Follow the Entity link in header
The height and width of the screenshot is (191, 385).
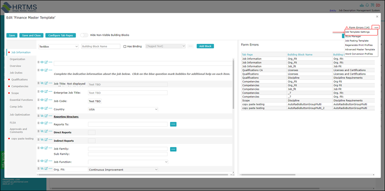click(x=333, y=11)
